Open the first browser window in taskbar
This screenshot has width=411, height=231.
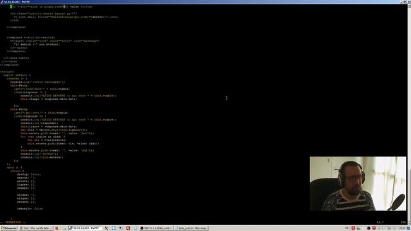point(36,228)
